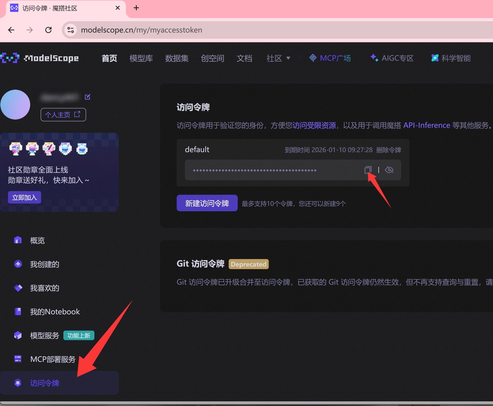Image resolution: width=493 pixels, height=406 pixels.
Task: Go to MCP广场 page
Action: (x=330, y=58)
